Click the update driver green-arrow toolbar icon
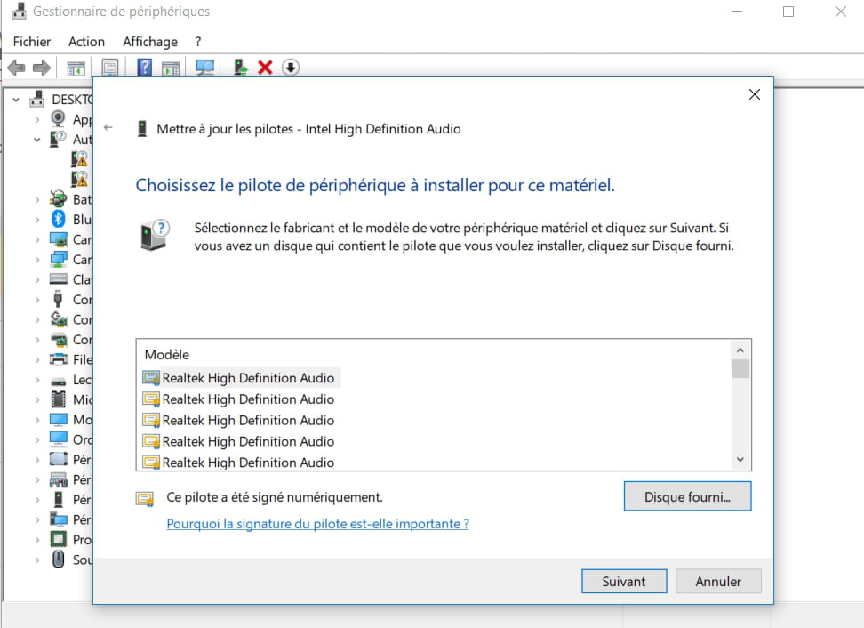The image size is (864, 628). pyautogui.click(x=240, y=68)
